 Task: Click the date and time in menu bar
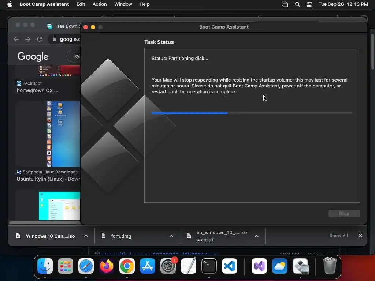(x=343, y=4)
